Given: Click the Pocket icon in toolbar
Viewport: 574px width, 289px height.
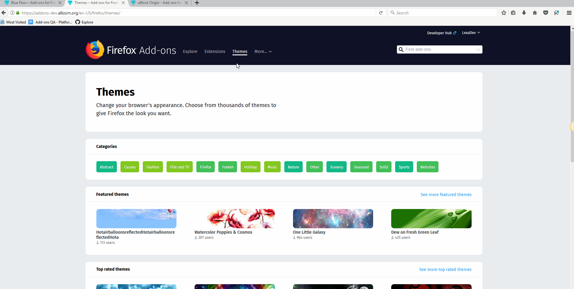Looking at the screenshot, I should tap(546, 13).
